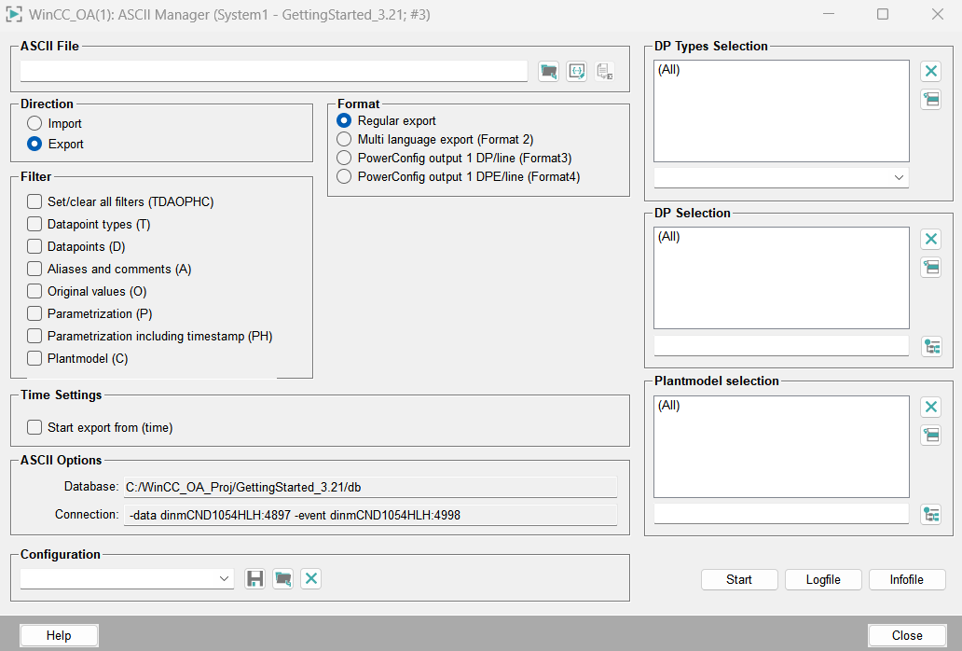This screenshot has width=962, height=651.
Task: Enable the Datapoint types (T) filter
Action: 34,224
